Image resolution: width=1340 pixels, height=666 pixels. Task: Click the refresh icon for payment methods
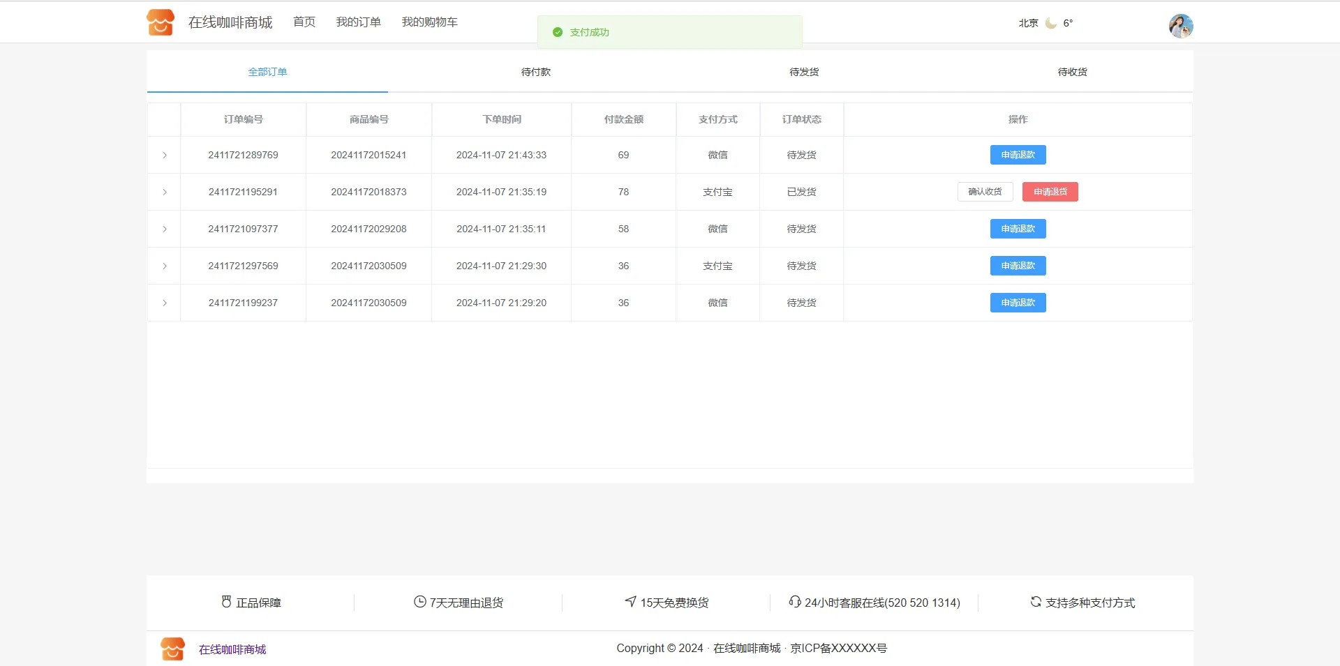[x=1036, y=602]
